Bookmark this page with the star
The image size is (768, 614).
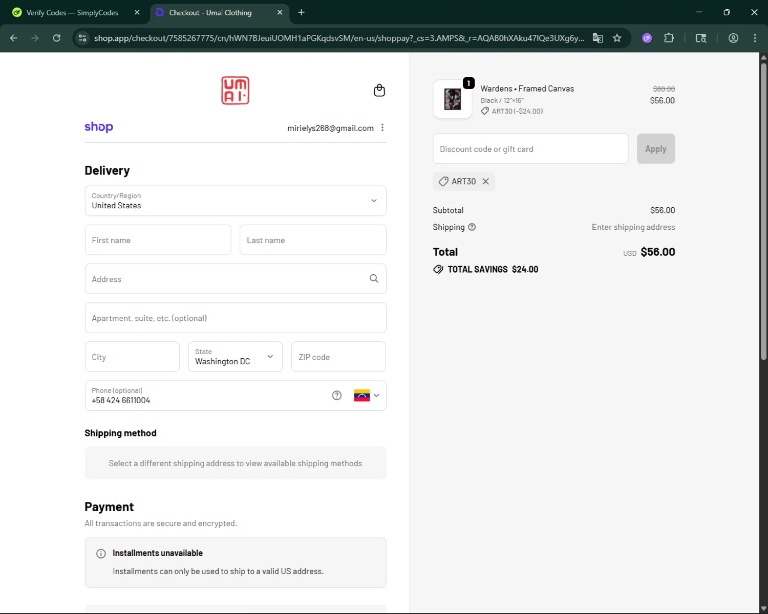[x=617, y=38]
